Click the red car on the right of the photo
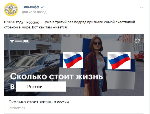This screenshot has width=150, height=114. 139,56
